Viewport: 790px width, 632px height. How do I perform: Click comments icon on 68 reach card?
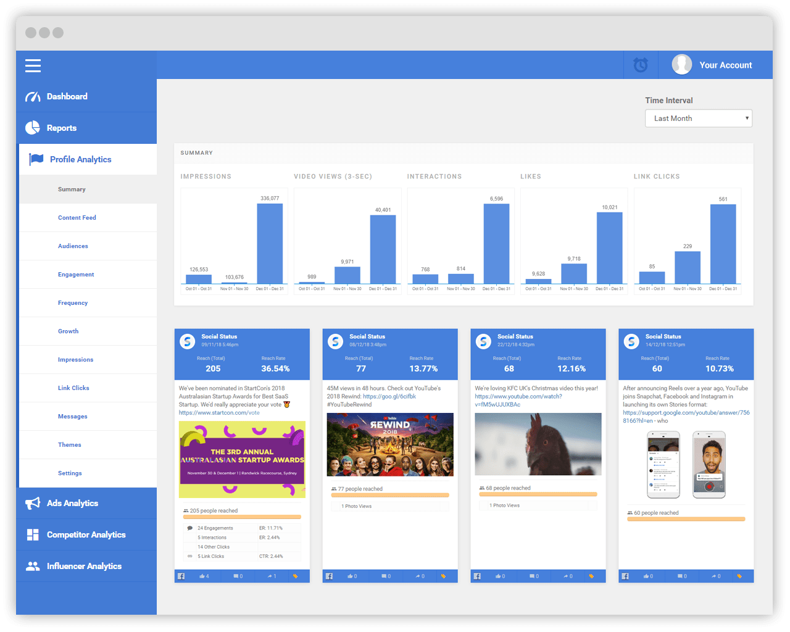point(532,576)
